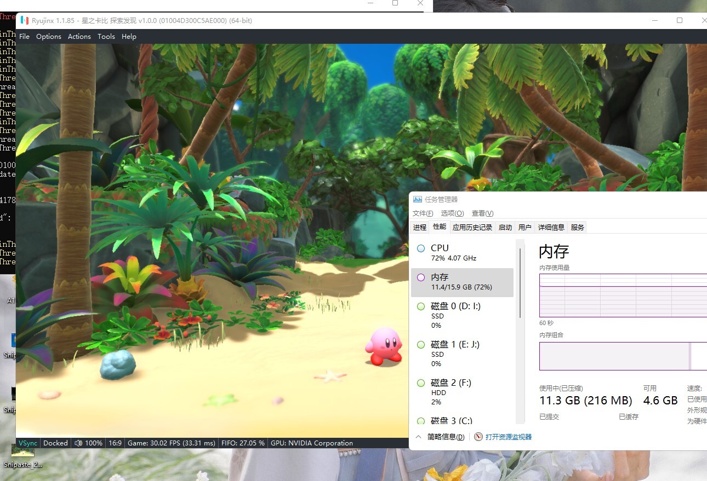
Task: Toggle Docked mode in status bar
Action: pyautogui.click(x=55, y=443)
